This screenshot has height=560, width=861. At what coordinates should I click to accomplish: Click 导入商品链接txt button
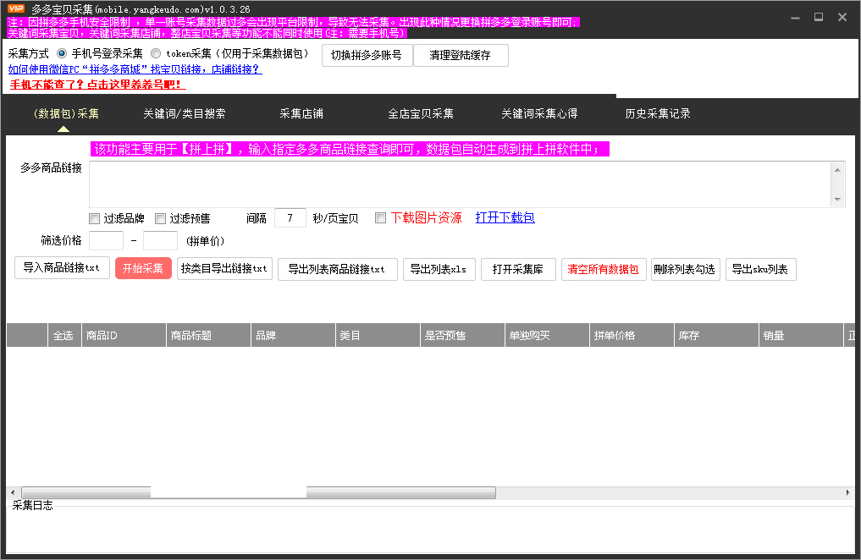(x=62, y=268)
